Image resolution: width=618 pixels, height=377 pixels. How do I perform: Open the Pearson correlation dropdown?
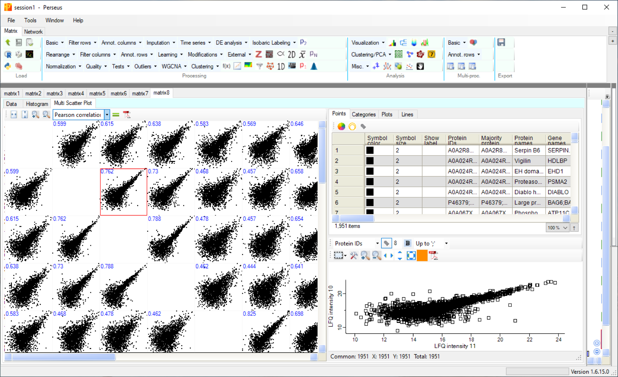(x=107, y=115)
